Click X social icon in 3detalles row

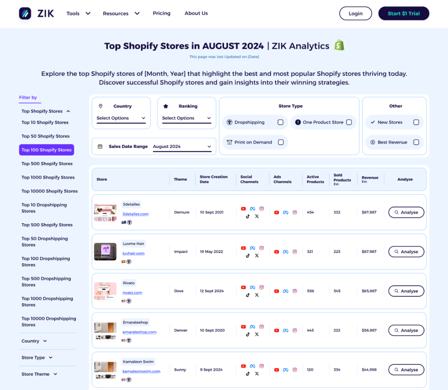257,216
